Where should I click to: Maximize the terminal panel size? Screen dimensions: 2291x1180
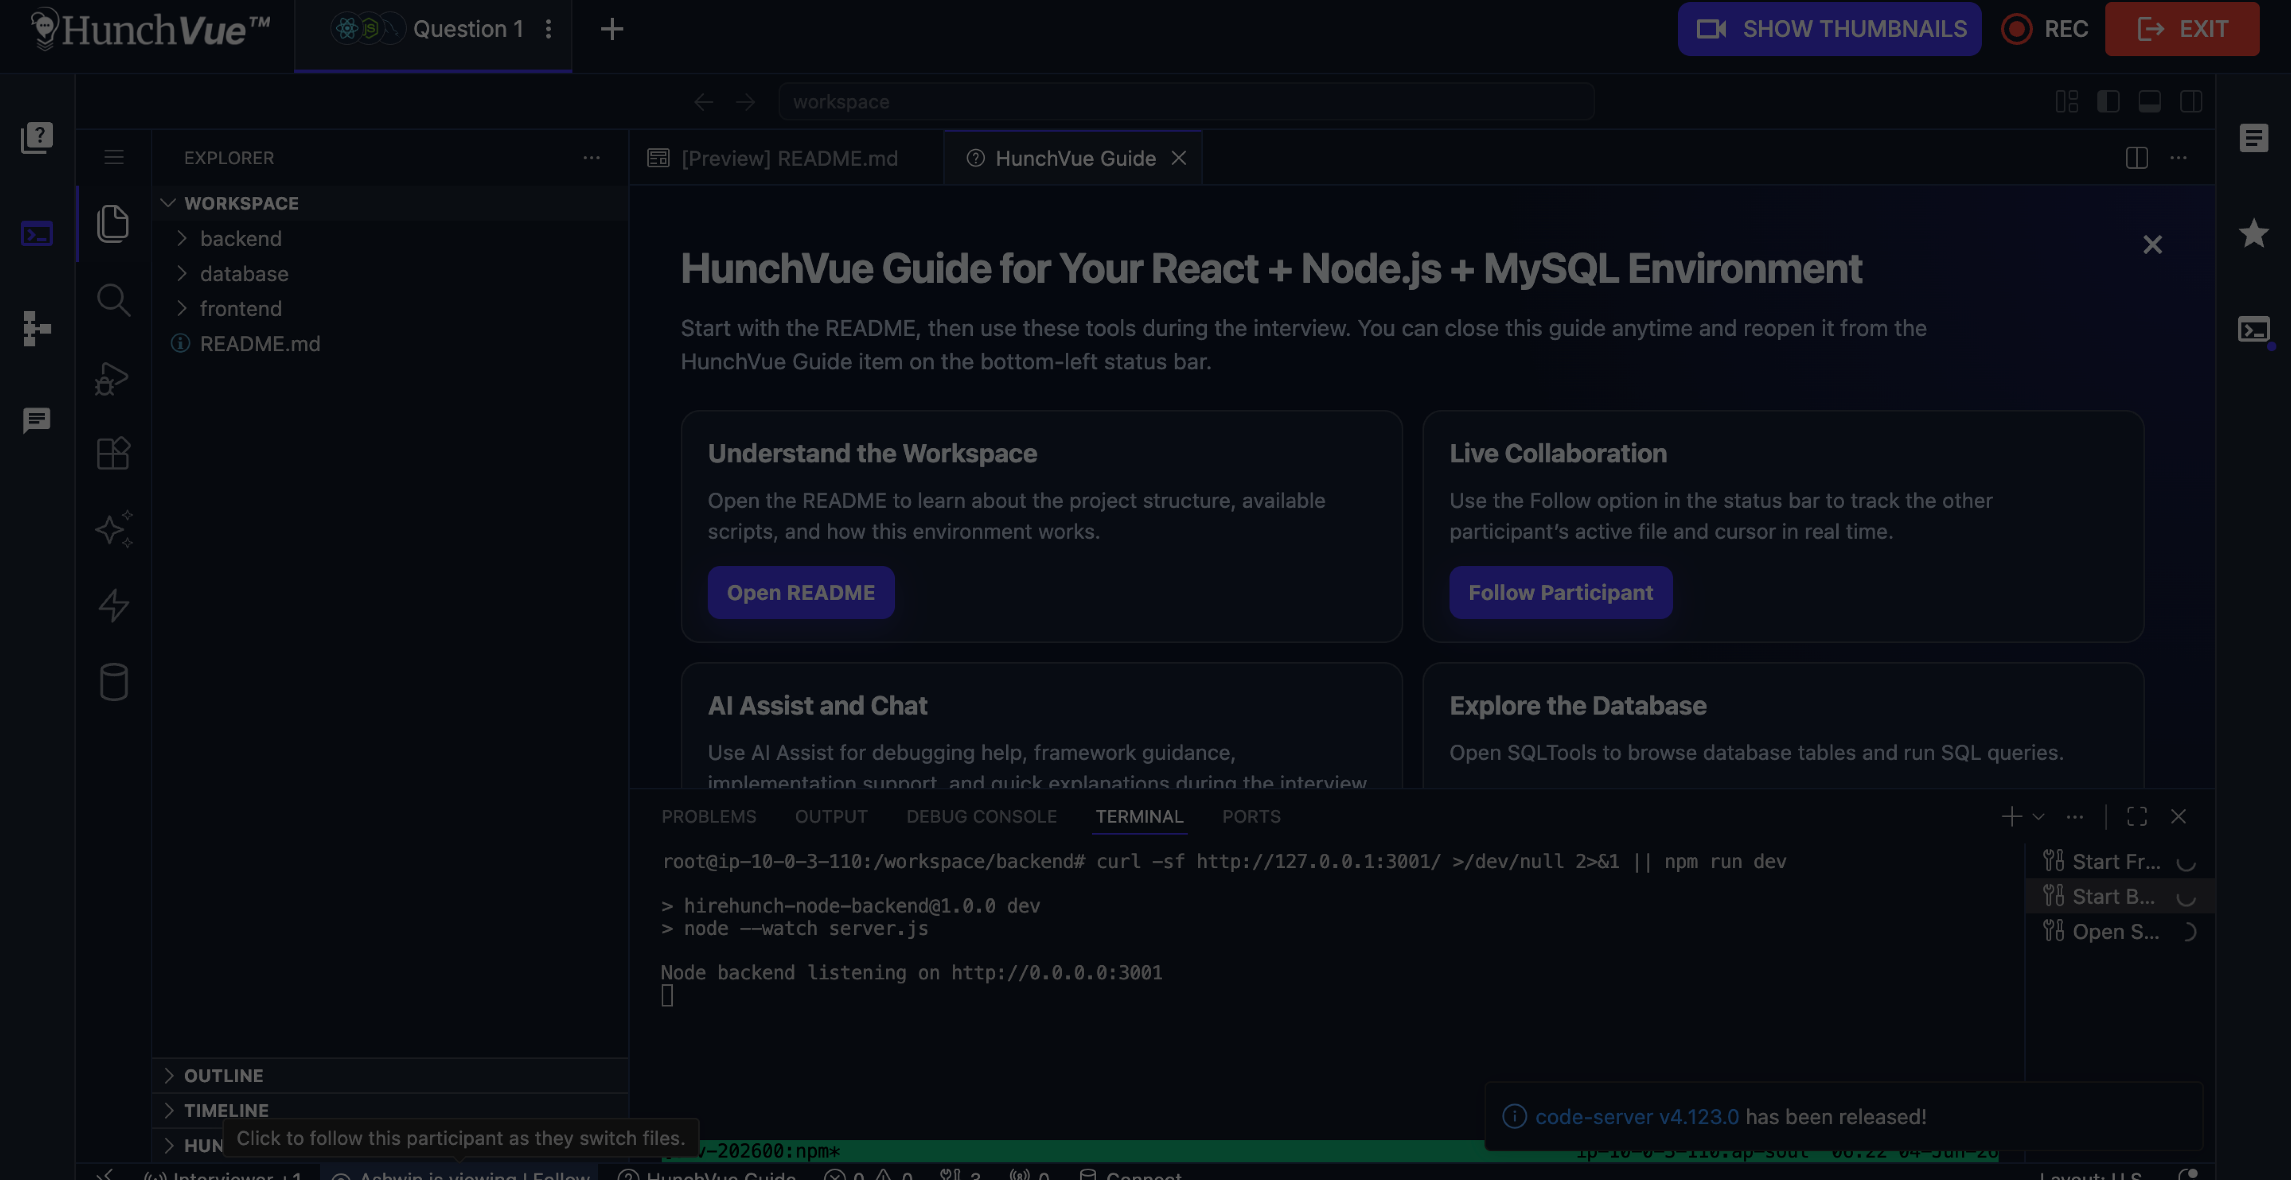tap(2136, 817)
